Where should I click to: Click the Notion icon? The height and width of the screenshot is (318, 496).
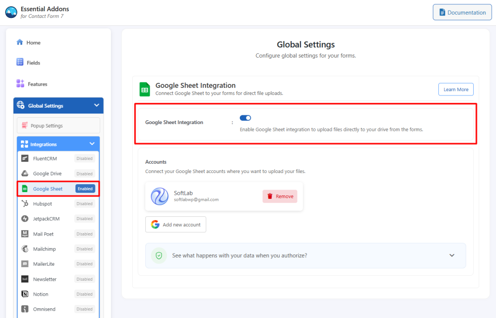(25, 294)
